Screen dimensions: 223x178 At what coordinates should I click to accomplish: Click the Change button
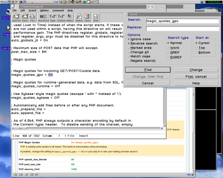click(196, 70)
